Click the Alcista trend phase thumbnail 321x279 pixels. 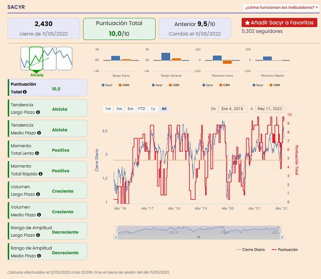point(36,59)
